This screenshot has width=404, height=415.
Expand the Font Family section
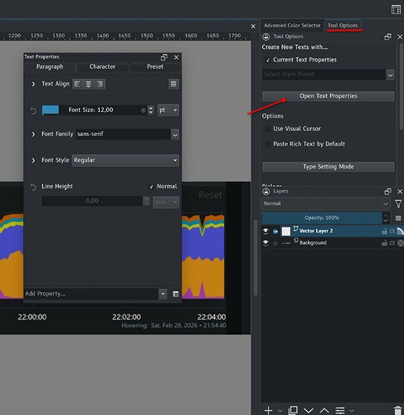click(x=33, y=134)
